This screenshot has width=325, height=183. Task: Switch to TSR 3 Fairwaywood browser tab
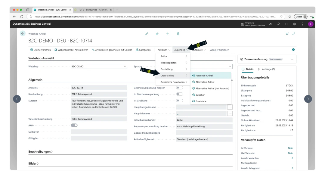coord(93,10)
